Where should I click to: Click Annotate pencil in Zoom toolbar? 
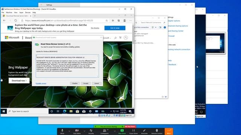[144, 131]
